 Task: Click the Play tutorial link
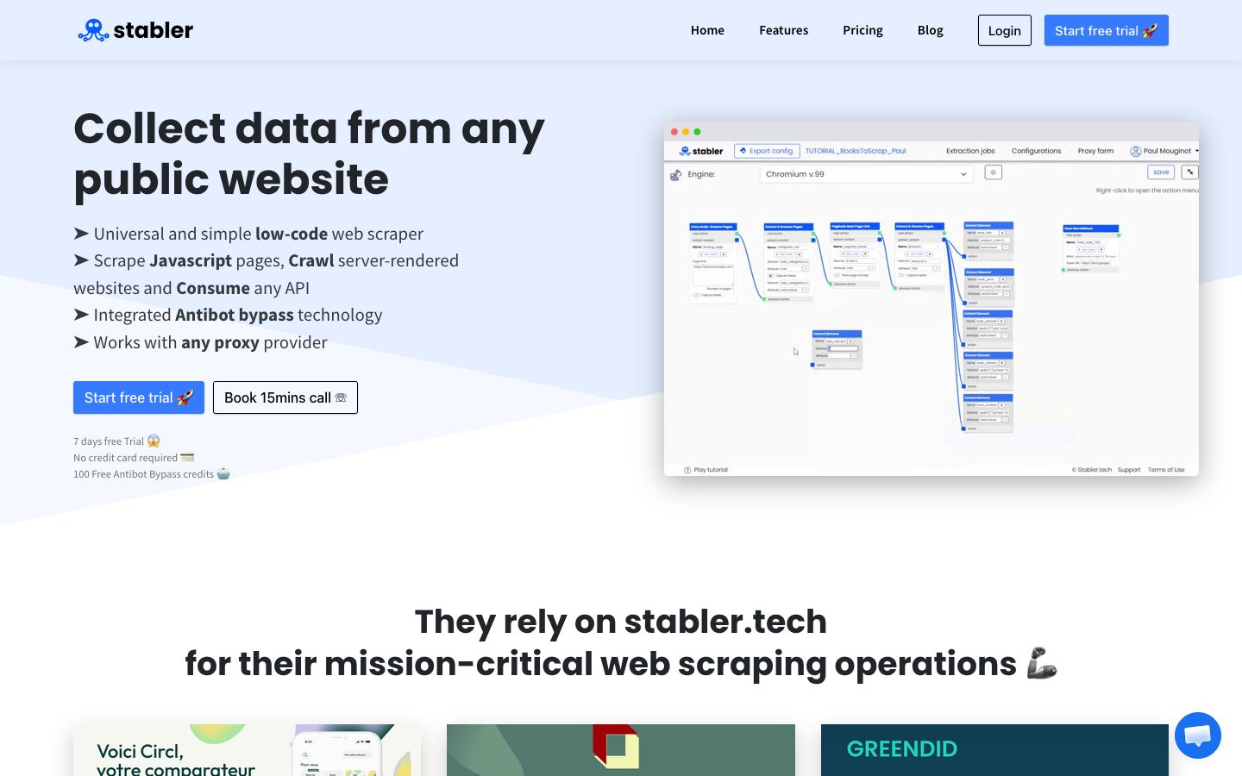tap(711, 470)
